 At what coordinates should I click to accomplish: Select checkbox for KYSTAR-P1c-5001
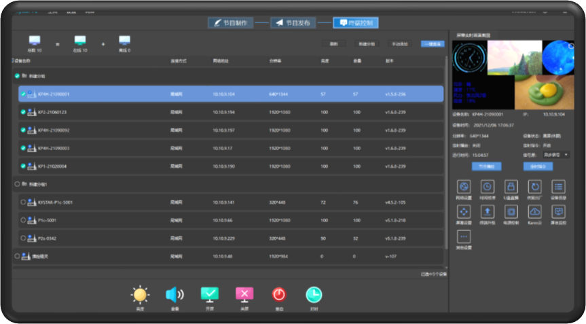(23, 202)
